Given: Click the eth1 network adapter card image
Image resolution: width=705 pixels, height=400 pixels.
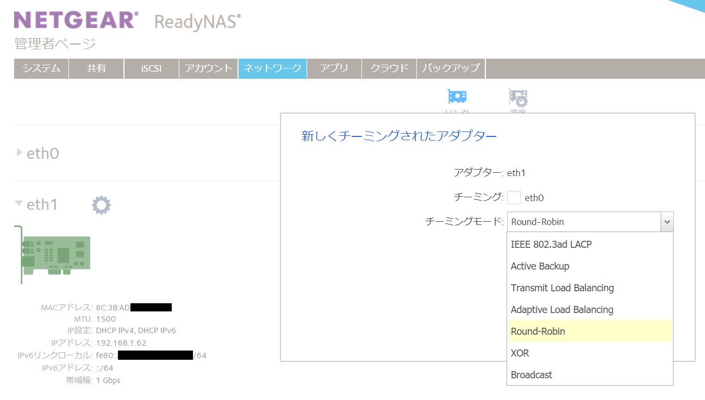Looking at the screenshot, I should tap(53, 254).
